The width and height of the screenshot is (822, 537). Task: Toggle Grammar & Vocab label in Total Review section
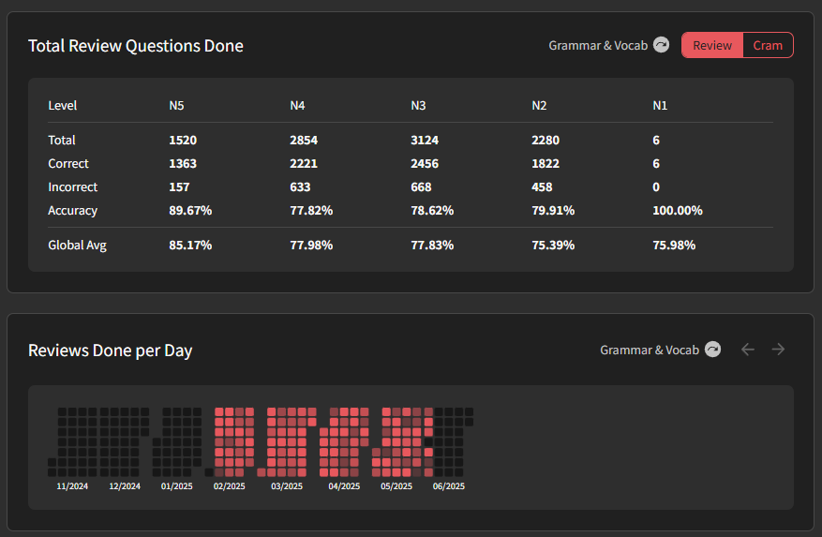(598, 46)
